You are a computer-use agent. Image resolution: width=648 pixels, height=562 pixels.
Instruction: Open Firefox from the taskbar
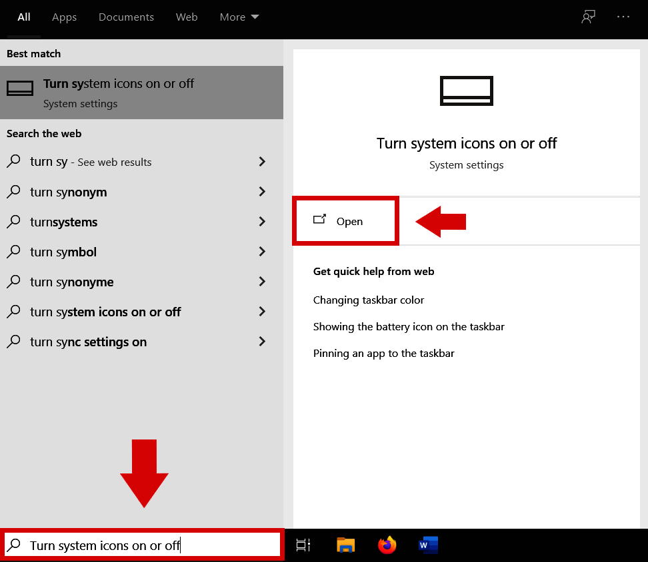pyautogui.click(x=387, y=545)
